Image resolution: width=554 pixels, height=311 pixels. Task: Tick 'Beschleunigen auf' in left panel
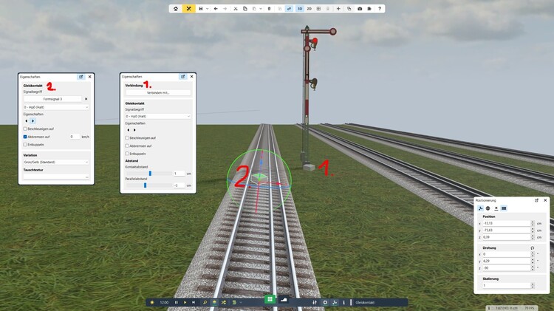point(25,129)
